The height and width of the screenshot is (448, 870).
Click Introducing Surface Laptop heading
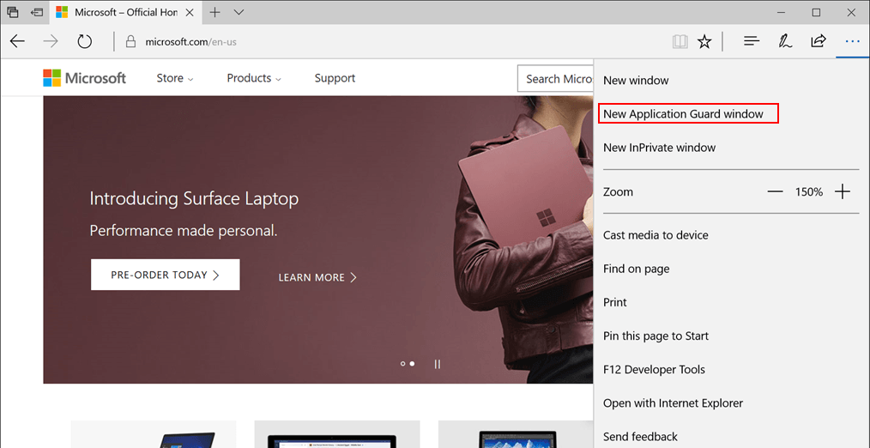pos(194,199)
